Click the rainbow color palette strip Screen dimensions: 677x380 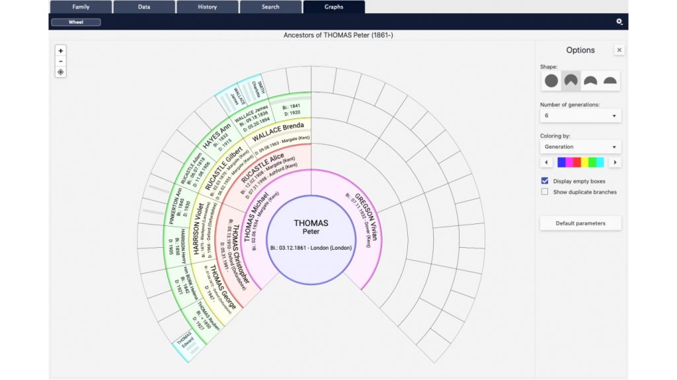(580, 163)
